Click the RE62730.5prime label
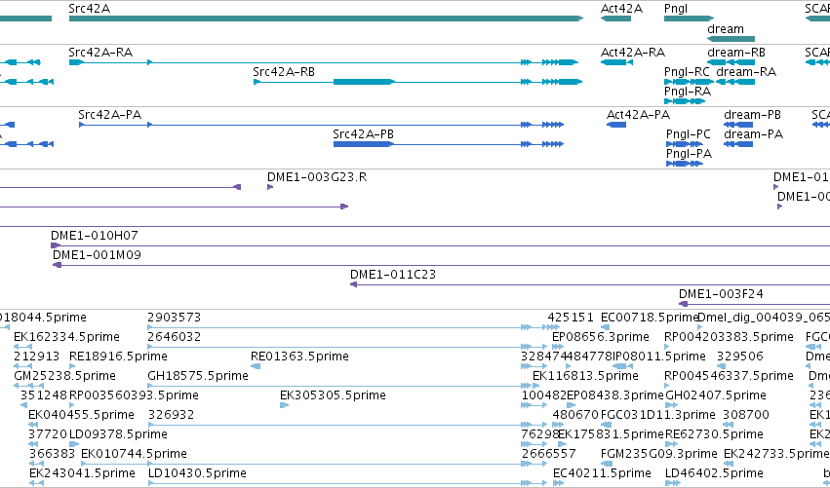Viewport: 830px width, 488px height. coord(714,434)
